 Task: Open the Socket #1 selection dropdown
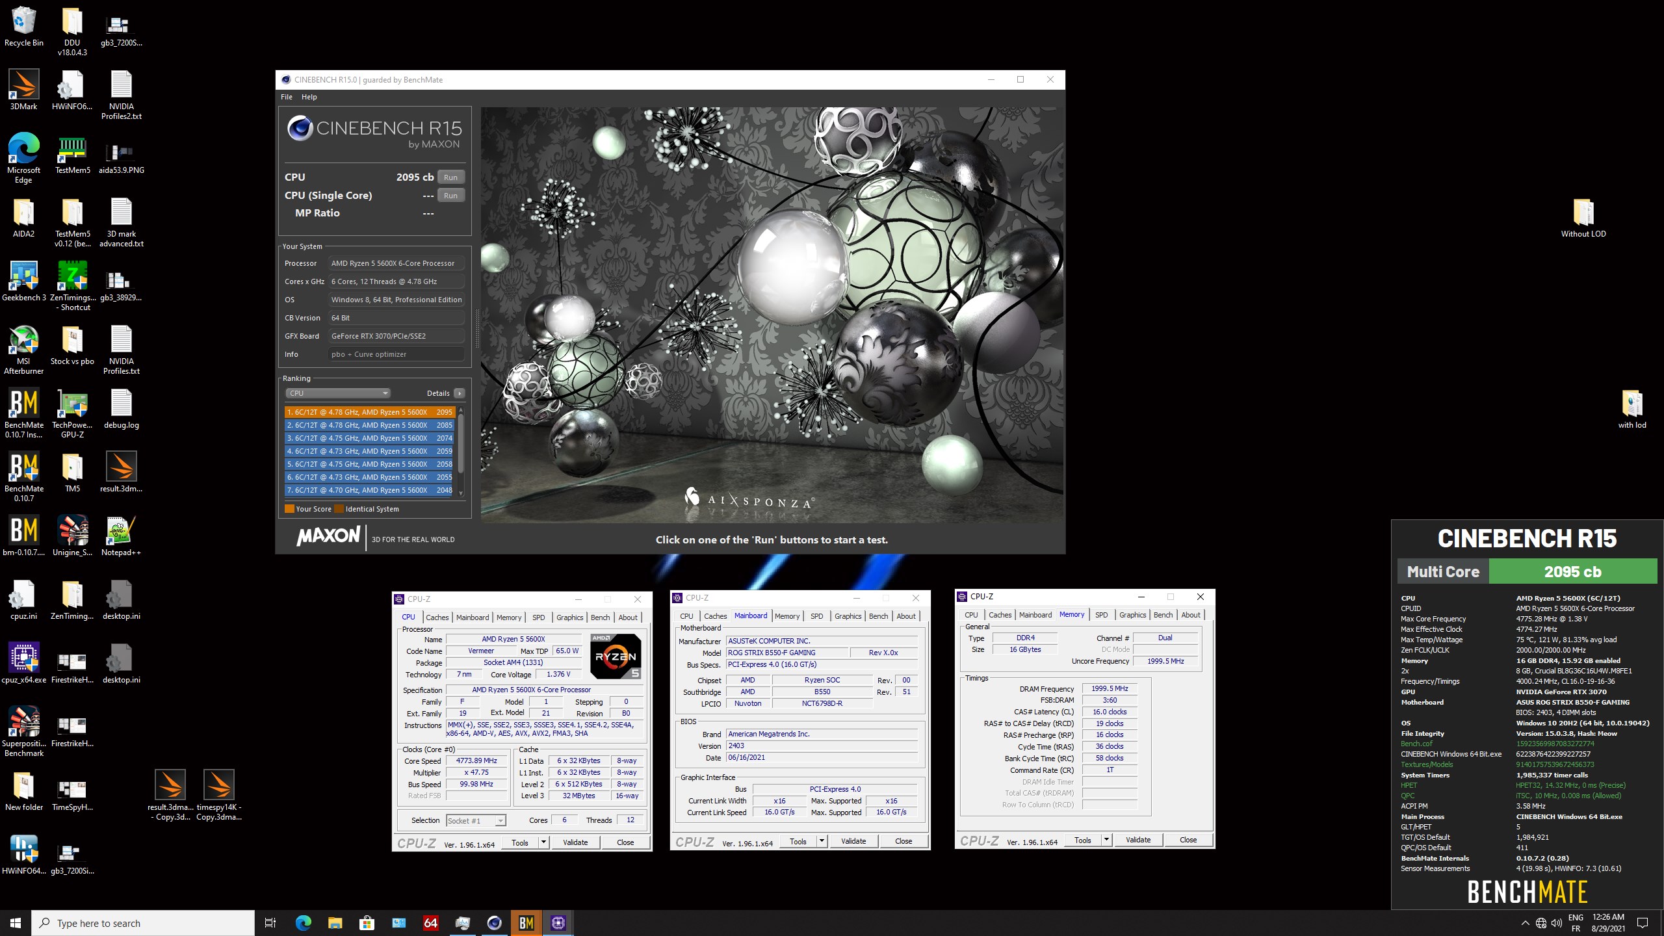tap(476, 821)
